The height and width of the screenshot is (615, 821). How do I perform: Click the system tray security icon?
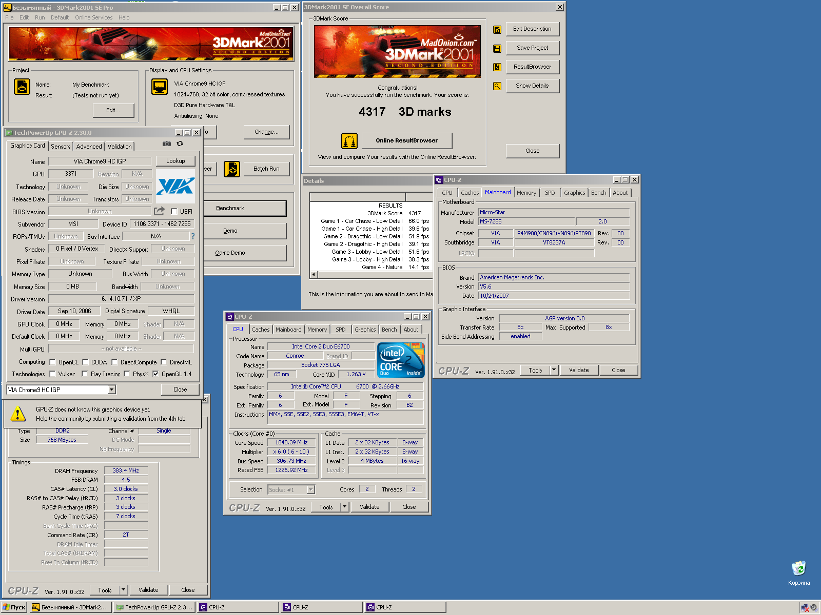coord(805,607)
